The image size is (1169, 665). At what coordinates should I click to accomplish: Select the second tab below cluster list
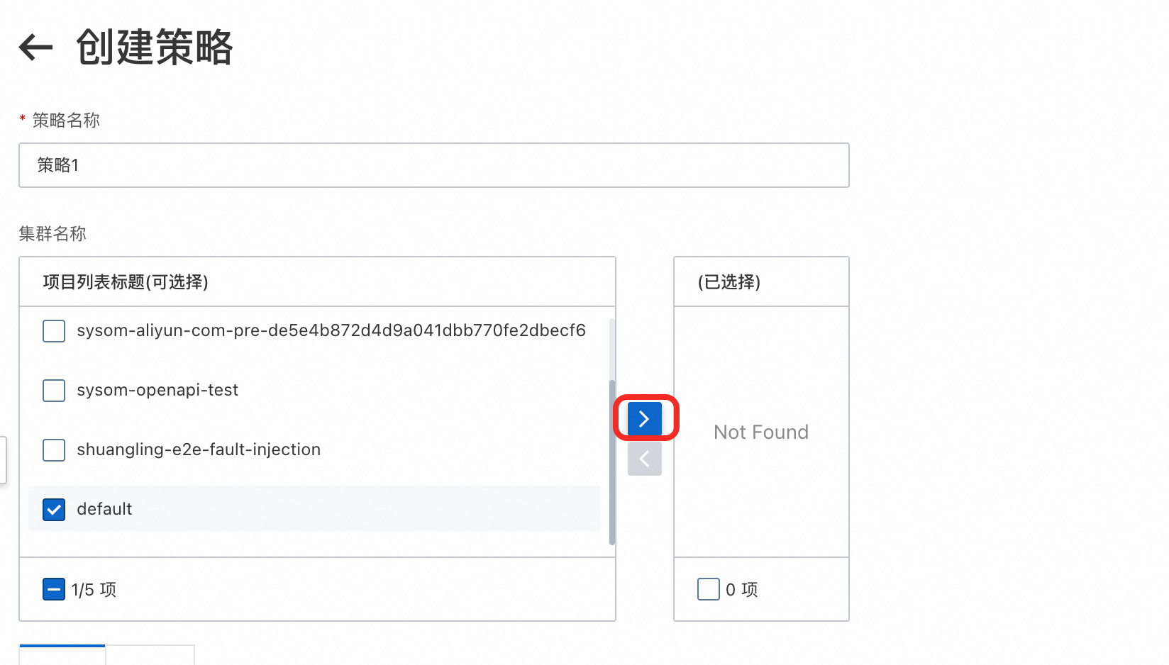150,655
